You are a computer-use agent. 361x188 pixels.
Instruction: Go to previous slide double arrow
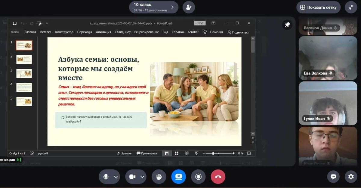(253, 138)
